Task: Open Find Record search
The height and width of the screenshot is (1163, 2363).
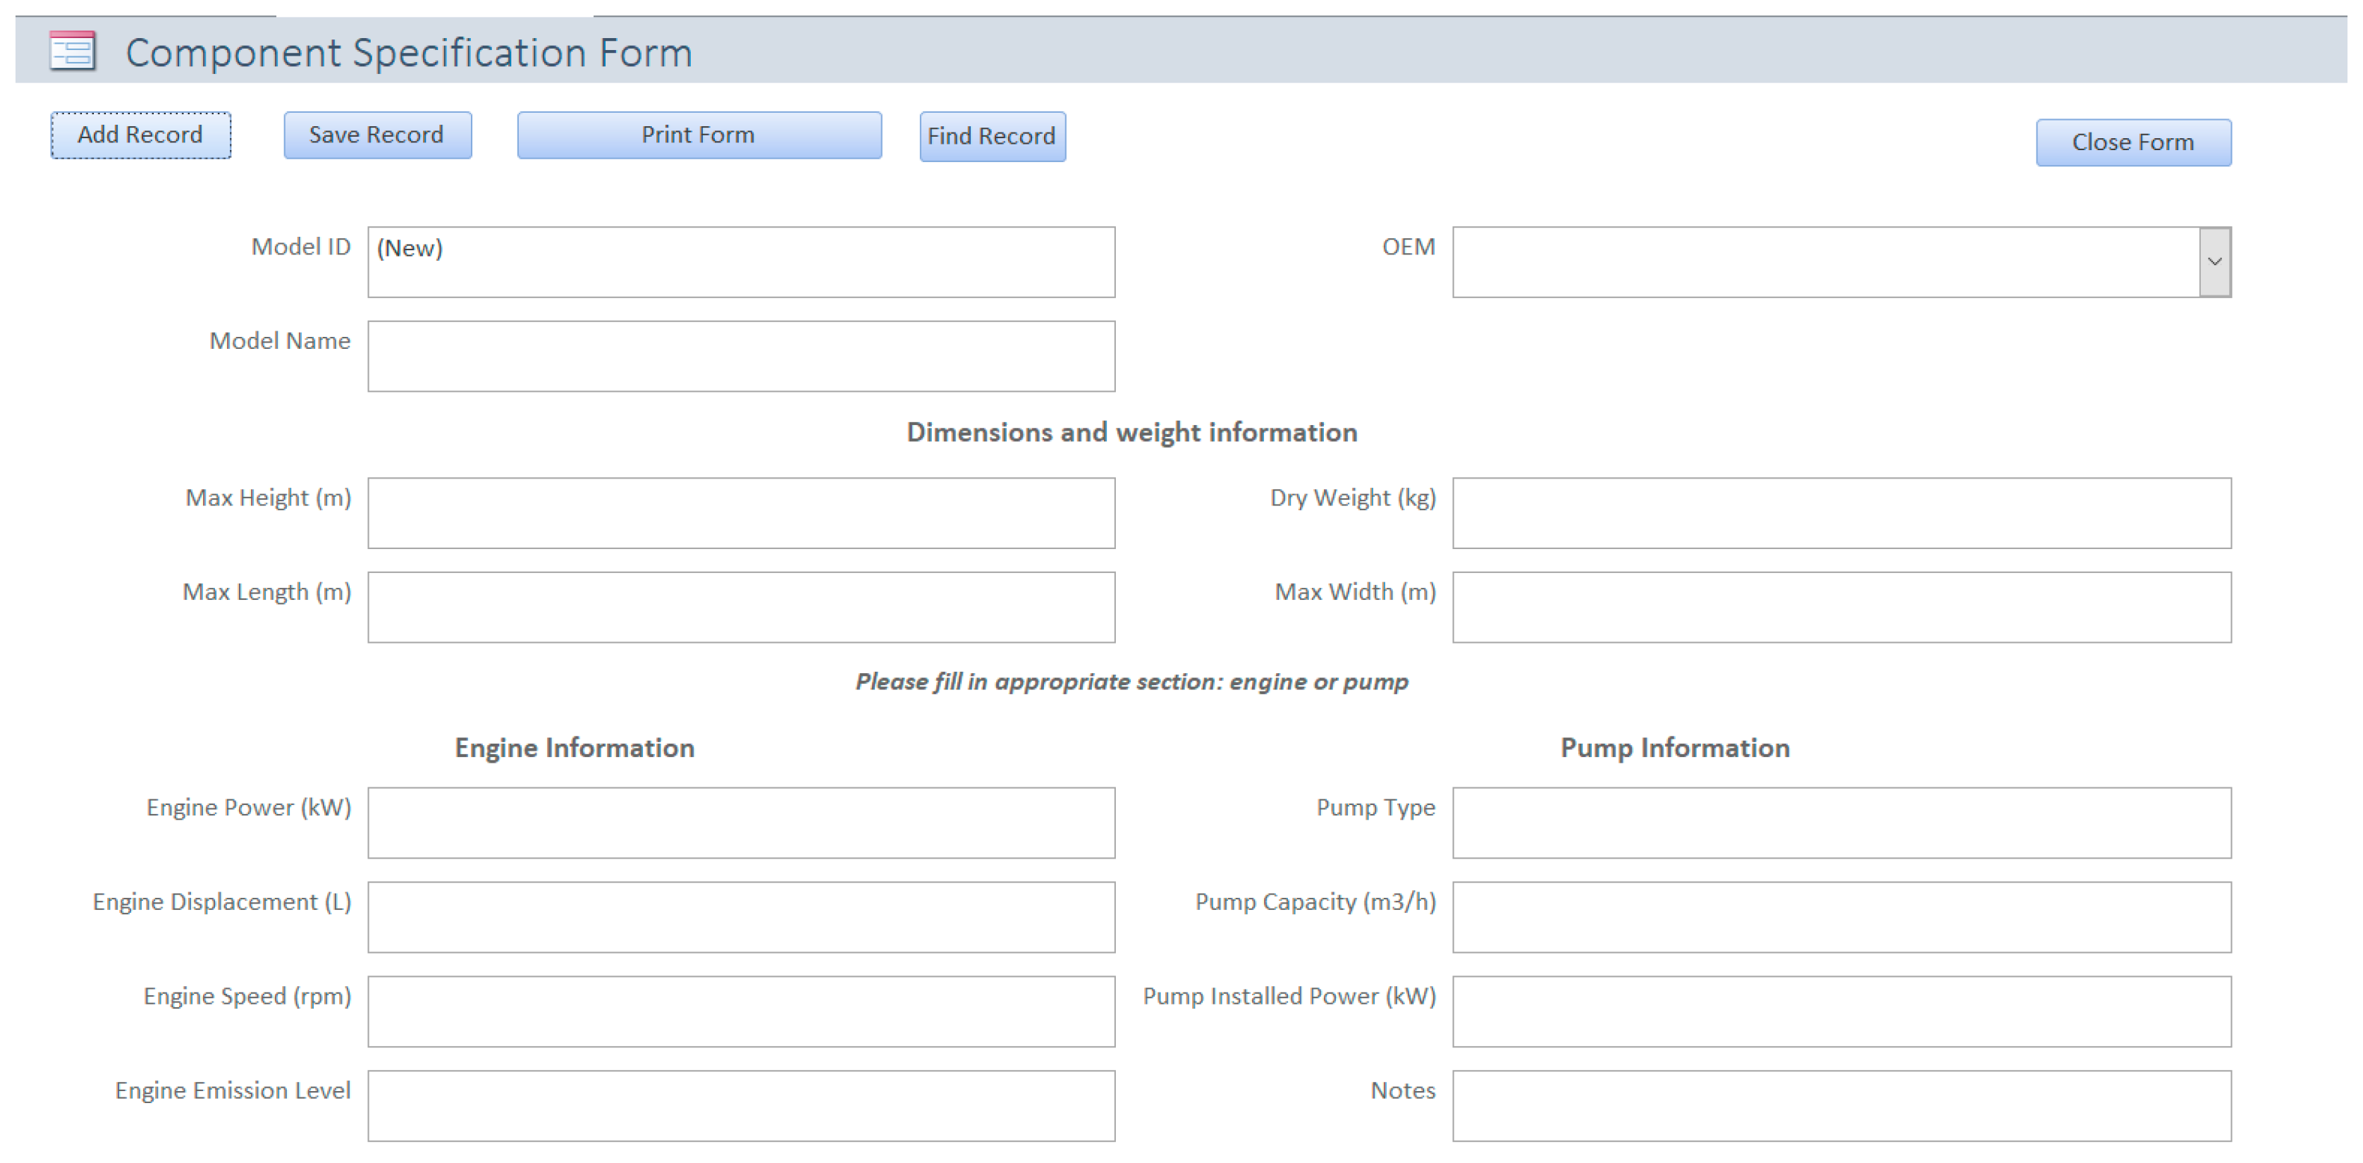Action: 992,137
